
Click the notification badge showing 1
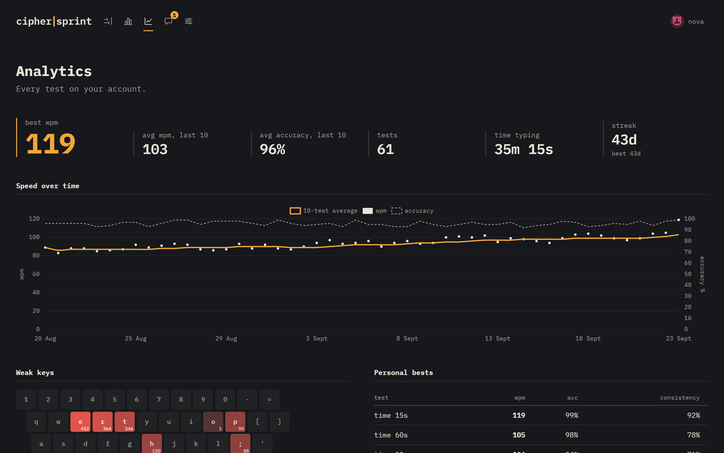click(174, 15)
